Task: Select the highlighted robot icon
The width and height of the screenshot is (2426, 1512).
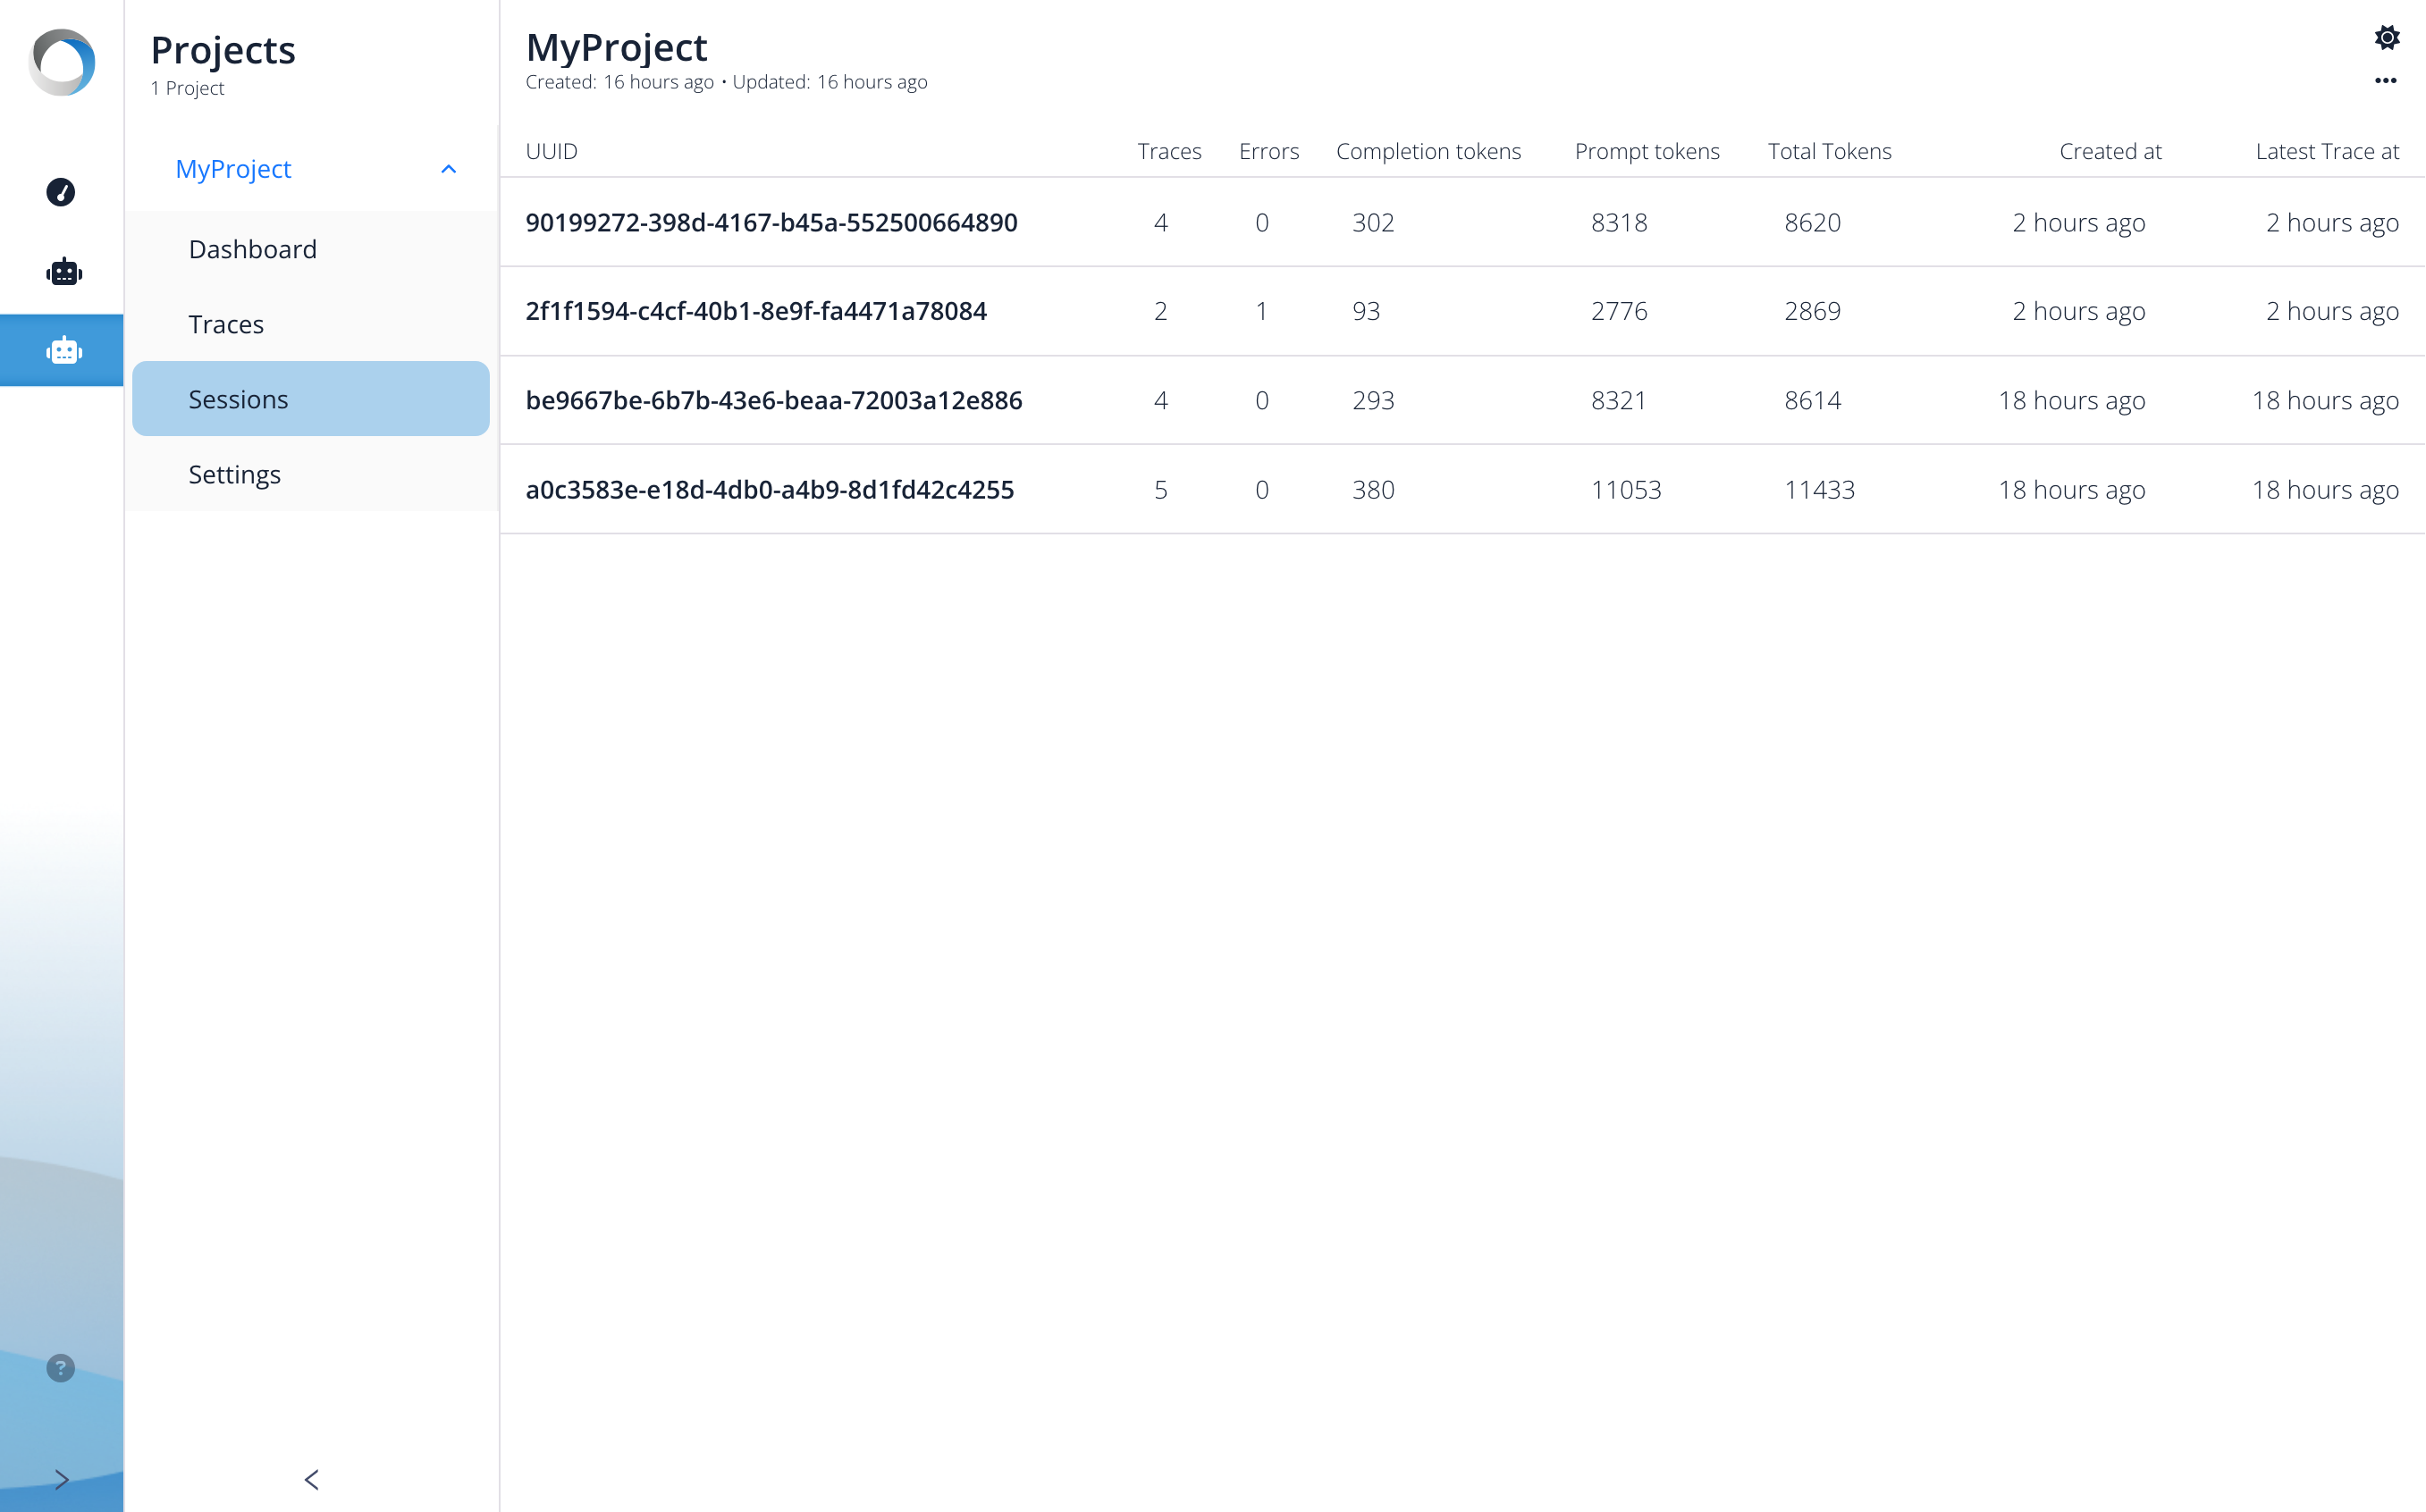Action: click(x=64, y=350)
